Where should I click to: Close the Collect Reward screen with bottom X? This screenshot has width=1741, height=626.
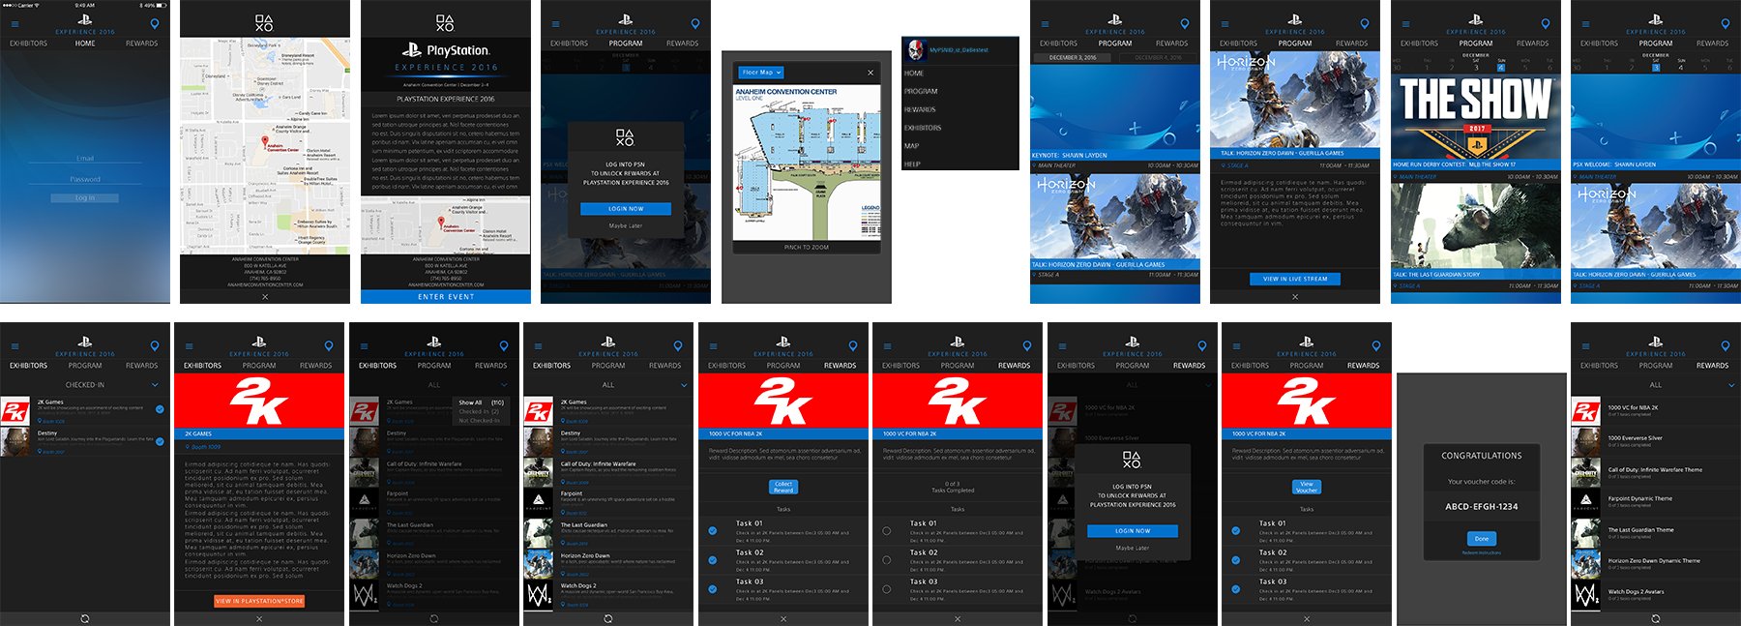click(783, 618)
